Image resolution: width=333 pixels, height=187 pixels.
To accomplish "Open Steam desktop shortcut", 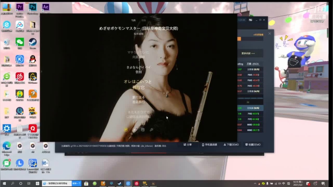I will click(32, 42).
